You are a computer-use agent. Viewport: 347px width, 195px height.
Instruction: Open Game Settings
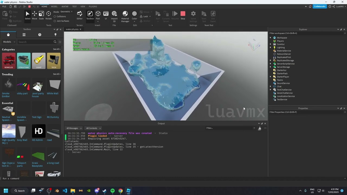193,16
